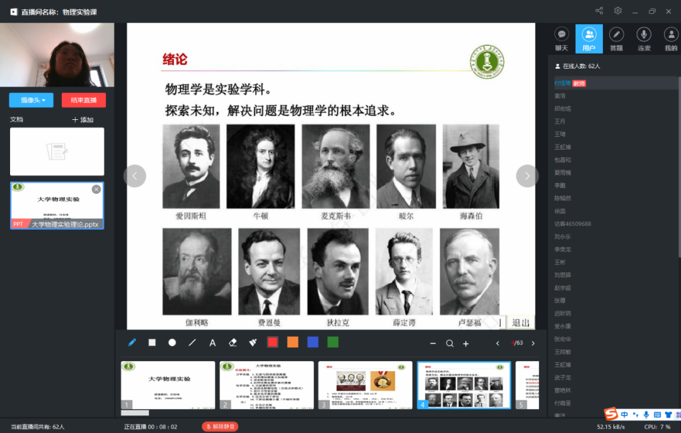Click the 结束直播 end broadcast button
Screen dimensions: 681x433
[x=84, y=100]
